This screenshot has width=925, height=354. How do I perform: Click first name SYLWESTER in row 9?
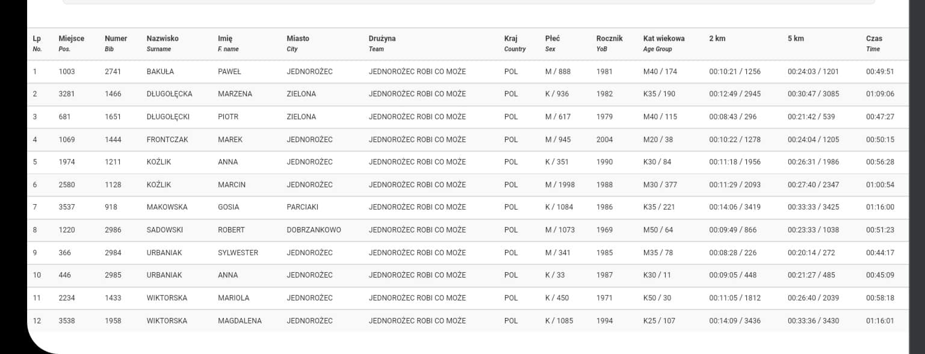(x=238, y=253)
